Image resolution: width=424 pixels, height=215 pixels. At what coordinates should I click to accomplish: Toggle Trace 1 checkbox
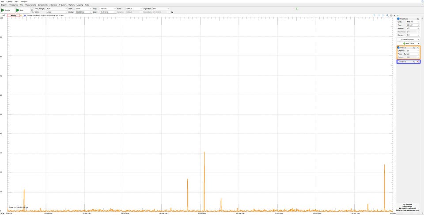coord(398,48)
